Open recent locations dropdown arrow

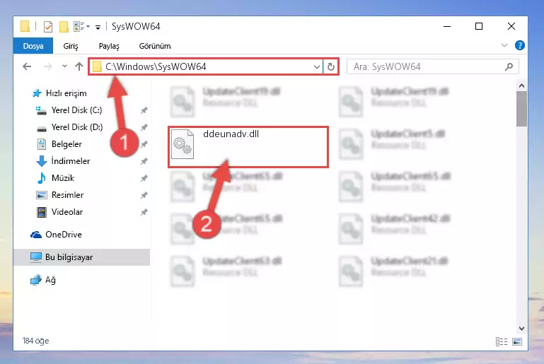(x=64, y=66)
